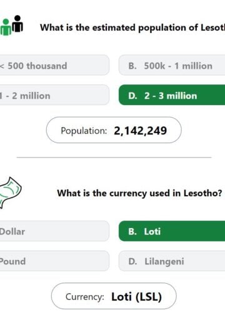Click the estimated population question text
Screen dimensions: 225x315
pos(132,27)
